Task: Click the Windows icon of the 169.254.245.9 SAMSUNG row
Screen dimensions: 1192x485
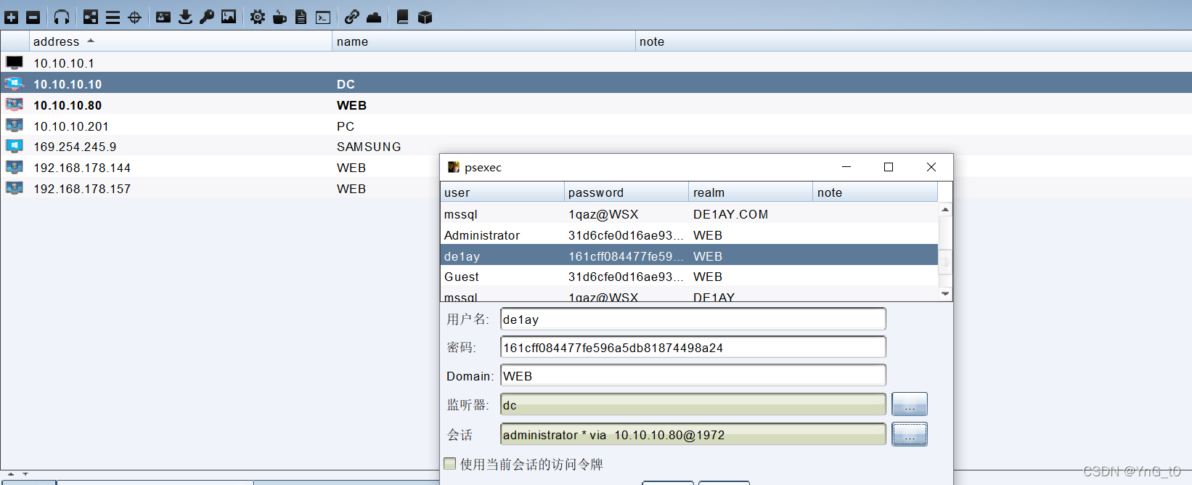Action: pos(15,146)
